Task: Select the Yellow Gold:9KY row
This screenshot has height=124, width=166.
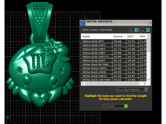Action: coord(114,41)
